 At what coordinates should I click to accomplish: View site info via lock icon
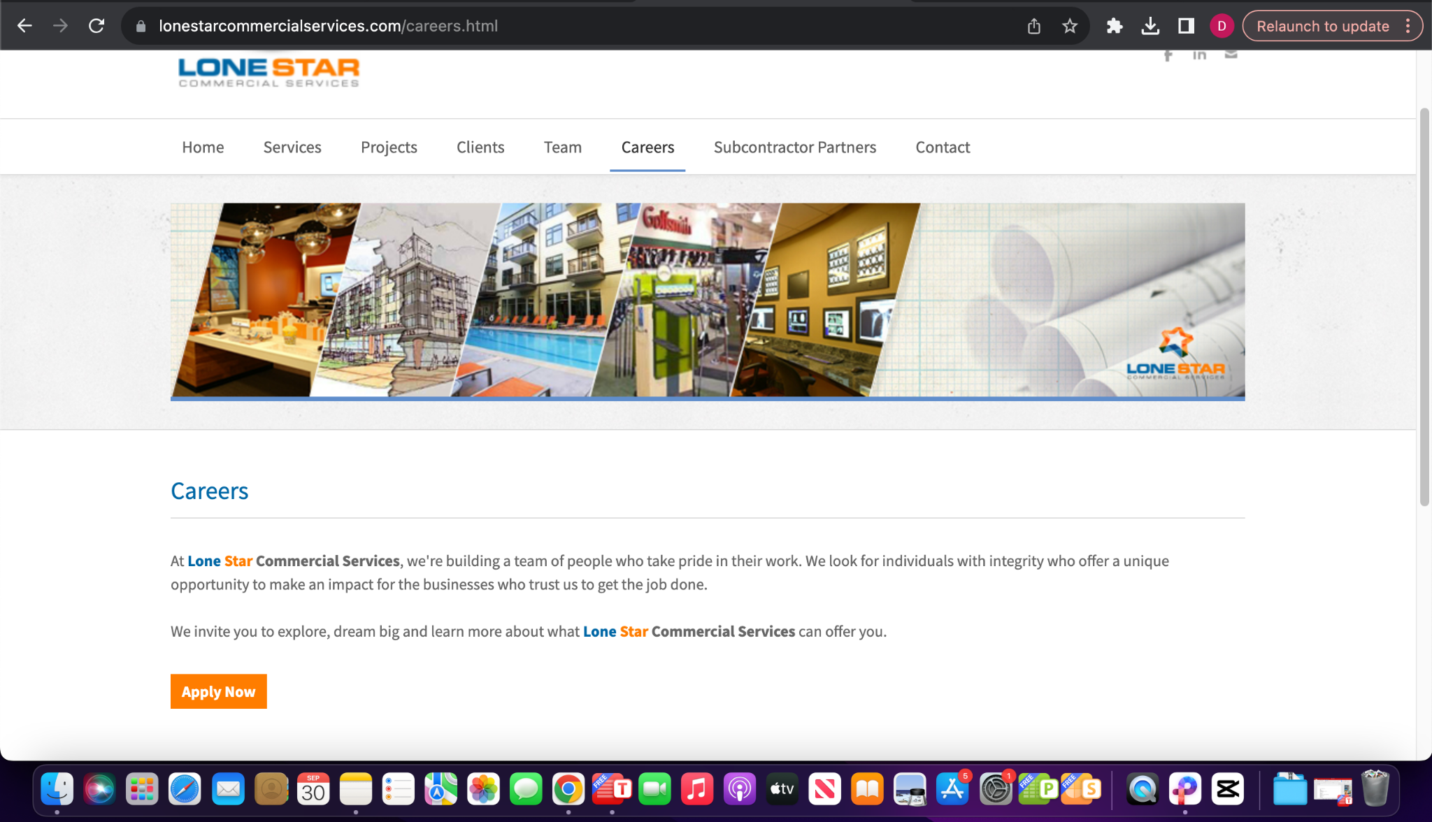point(141,27)
